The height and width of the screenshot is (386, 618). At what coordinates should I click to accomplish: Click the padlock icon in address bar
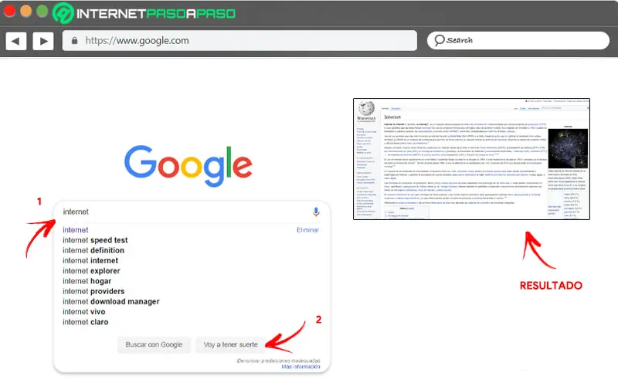(x=74, y=41)
